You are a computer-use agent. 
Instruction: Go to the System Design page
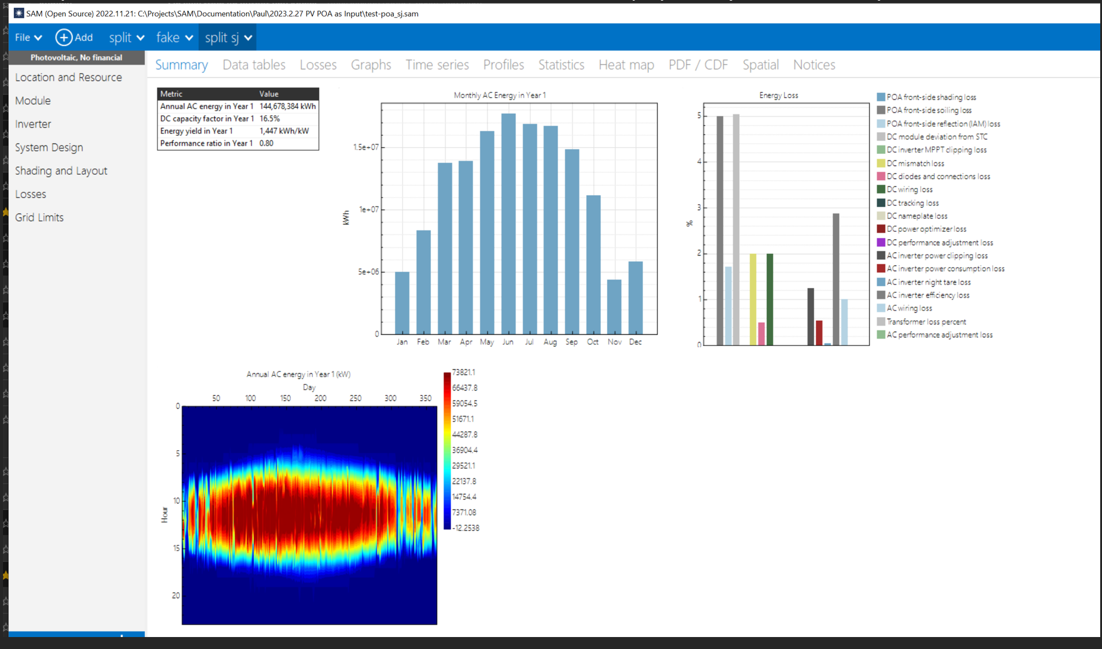click(x=49, y=147)
